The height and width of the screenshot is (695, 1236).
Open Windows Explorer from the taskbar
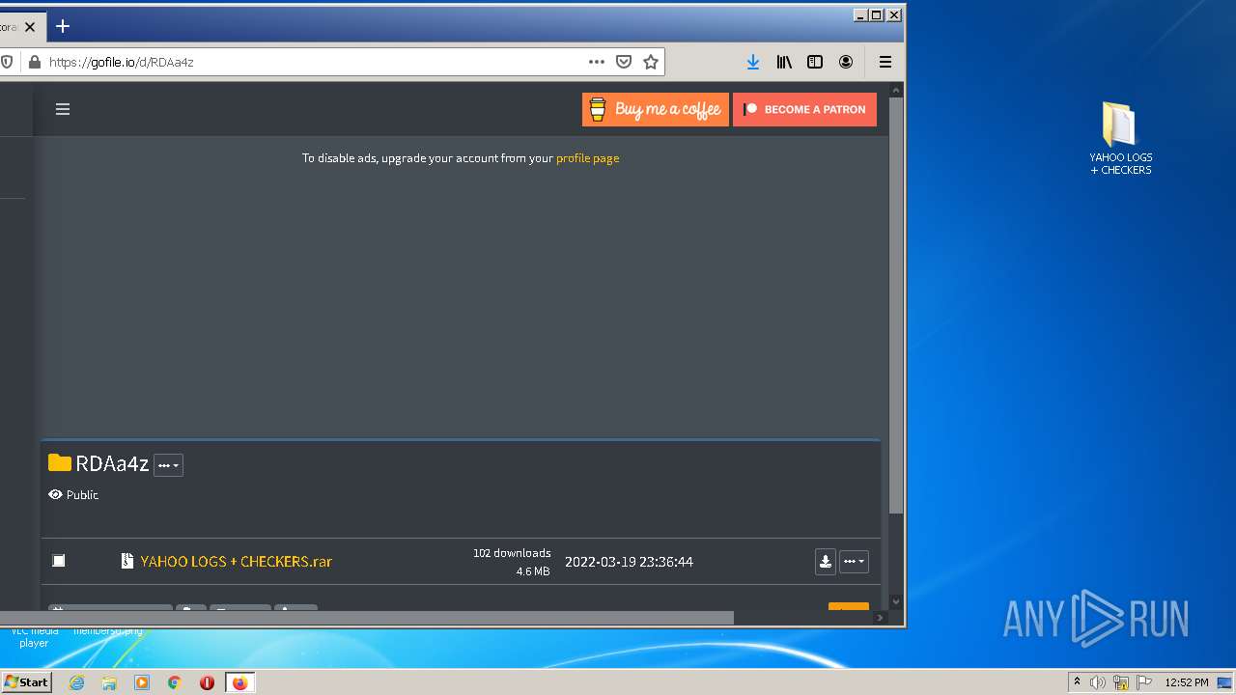coord(109,682)
